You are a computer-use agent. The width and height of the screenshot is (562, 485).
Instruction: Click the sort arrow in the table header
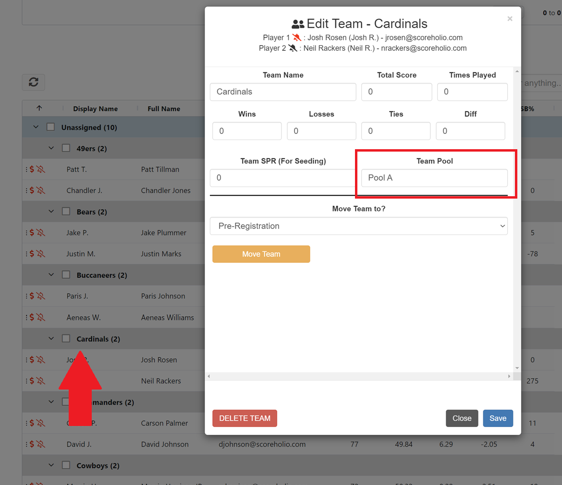pos(39,108)
